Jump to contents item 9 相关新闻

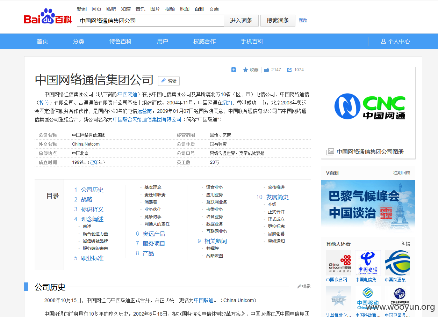point(216,241)
